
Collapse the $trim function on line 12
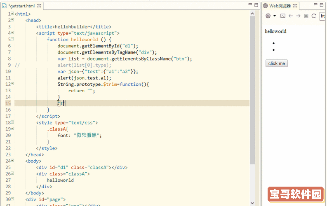coord(12,84)
